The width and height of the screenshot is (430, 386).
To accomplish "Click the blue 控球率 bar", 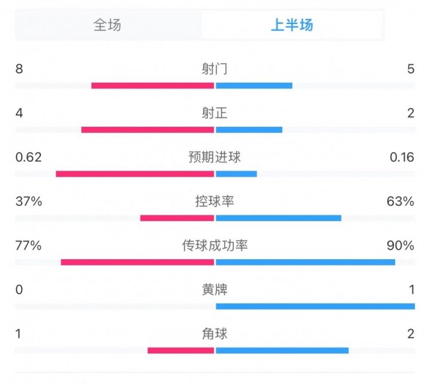I will pos(279,218).
